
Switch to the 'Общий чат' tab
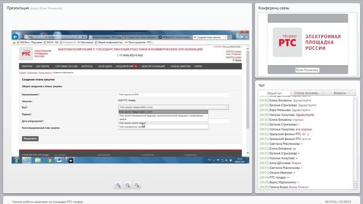point(275,93)
